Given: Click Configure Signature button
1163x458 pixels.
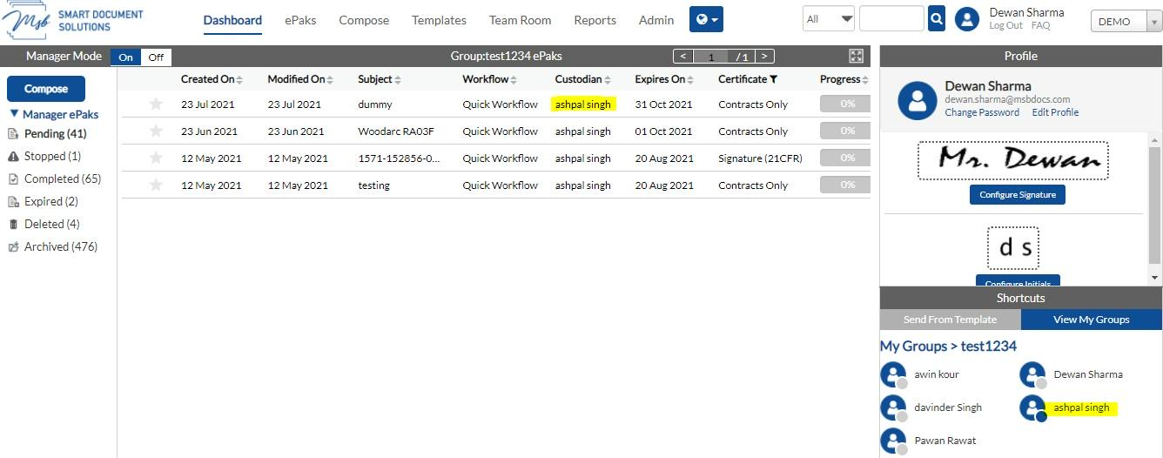Looking at the screenshot, I should 1017,194.
